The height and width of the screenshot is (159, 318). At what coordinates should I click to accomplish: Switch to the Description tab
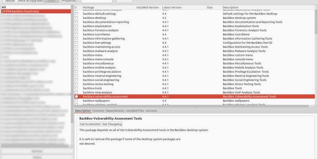pos(83,111)
